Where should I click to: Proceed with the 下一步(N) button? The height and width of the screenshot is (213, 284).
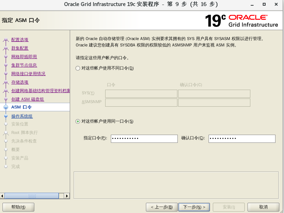(194, 207)
